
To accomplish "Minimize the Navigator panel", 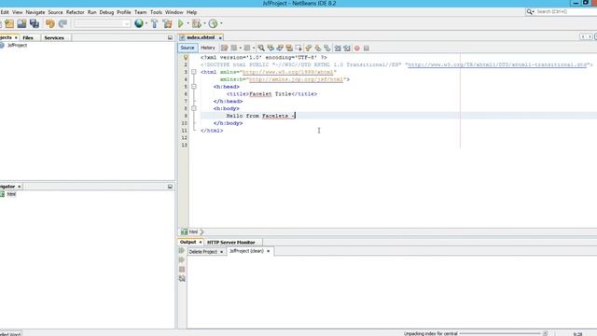I will [x=170, y=187].
